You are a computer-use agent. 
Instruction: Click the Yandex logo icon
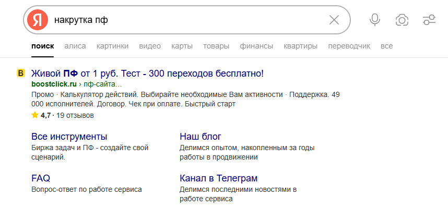pyautogui.click(x=38, y=20)
